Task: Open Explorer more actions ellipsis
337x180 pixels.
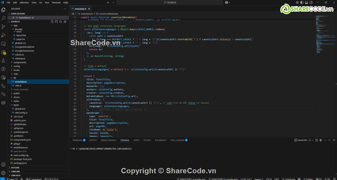Action: point(65,9)
